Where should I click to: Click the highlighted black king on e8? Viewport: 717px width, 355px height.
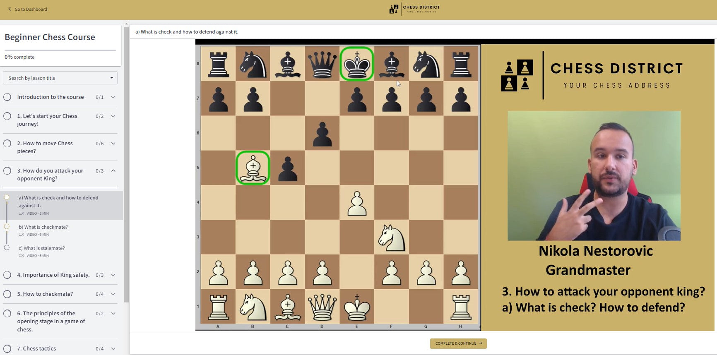357,64
